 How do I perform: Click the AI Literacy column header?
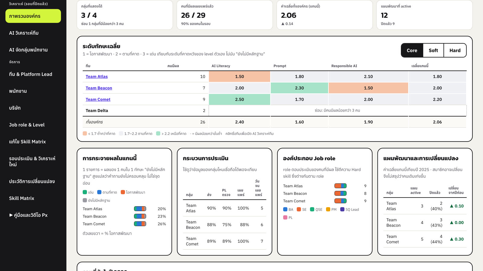coord(221,66)
